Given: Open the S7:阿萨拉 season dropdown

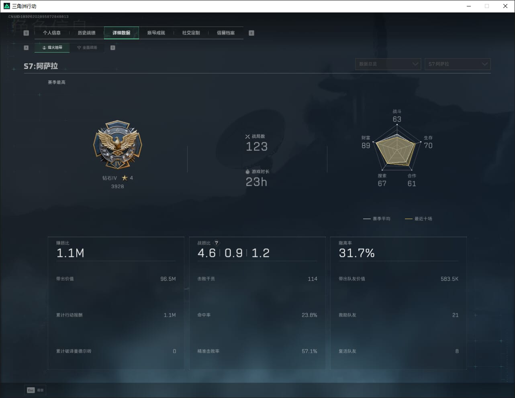Looking at the screenshot, I should tap(458, 64).
